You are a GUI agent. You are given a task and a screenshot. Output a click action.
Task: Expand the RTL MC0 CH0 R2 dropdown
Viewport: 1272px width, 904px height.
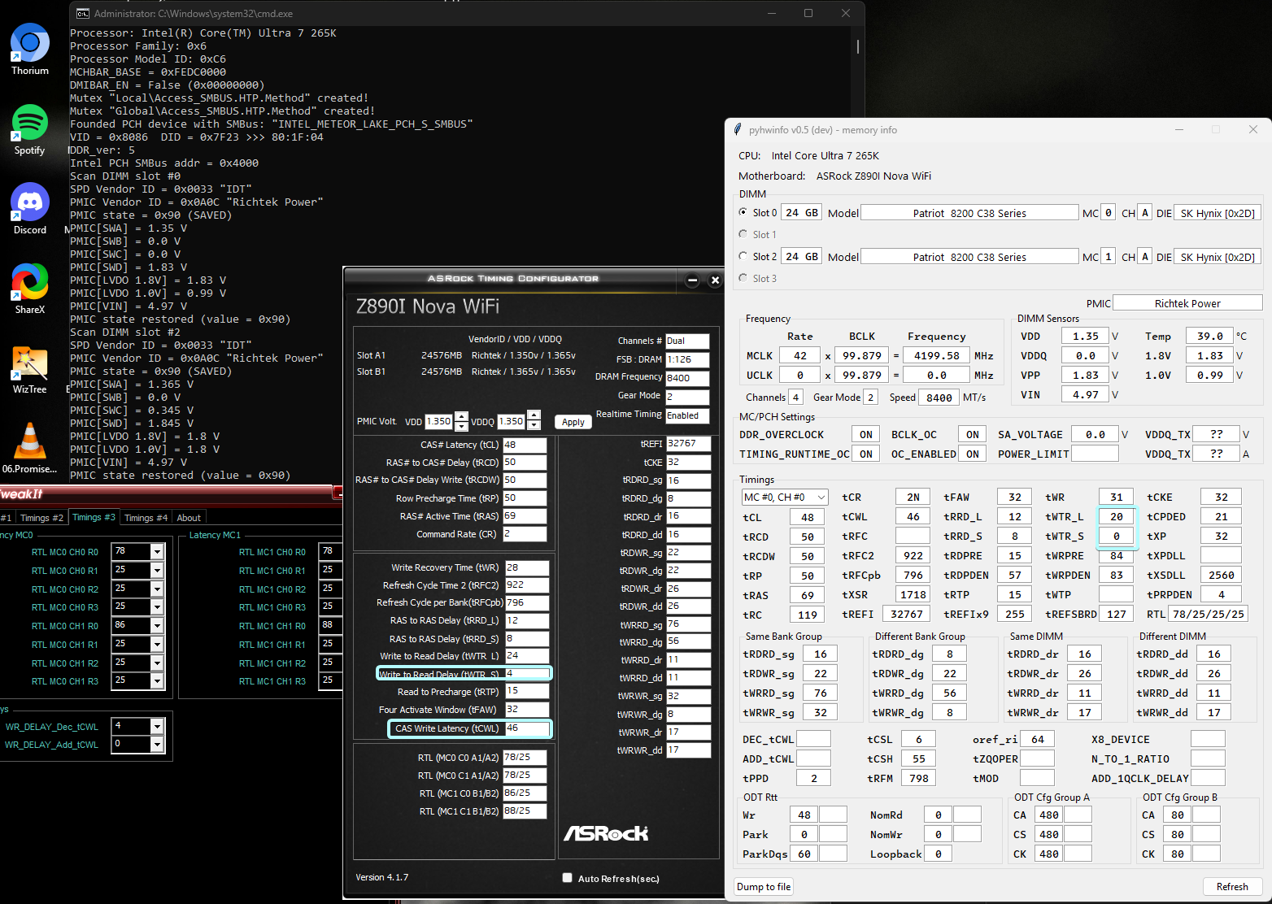coord(157,589)
